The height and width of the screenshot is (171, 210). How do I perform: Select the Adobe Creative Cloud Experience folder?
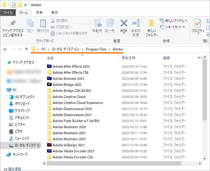coord(75,103)
